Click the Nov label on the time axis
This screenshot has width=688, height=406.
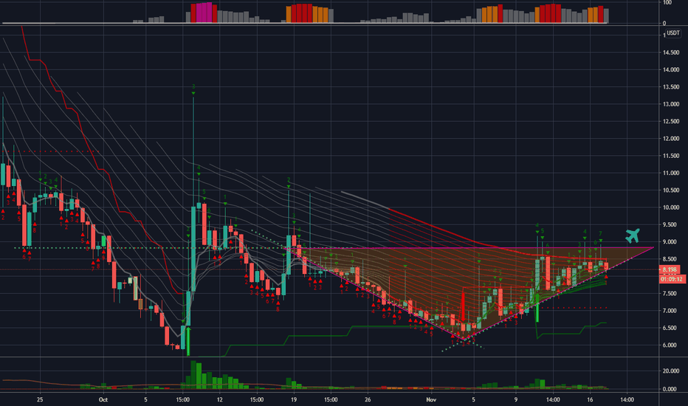coord(431,399)
